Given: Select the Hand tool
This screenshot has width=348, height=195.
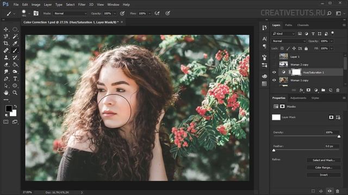Looking at the screenshot, I should (x=6, y=93).
